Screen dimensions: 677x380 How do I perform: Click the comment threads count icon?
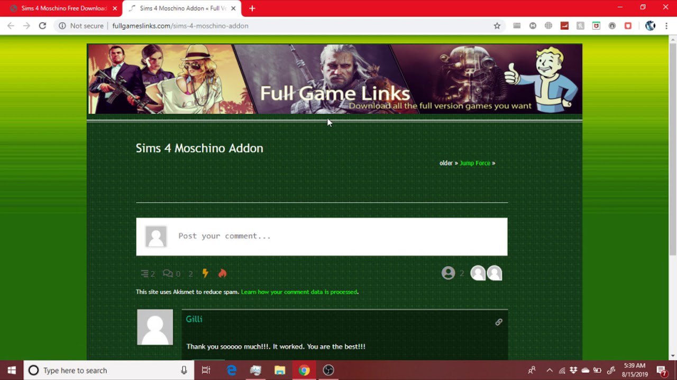(x=145, y=273)
